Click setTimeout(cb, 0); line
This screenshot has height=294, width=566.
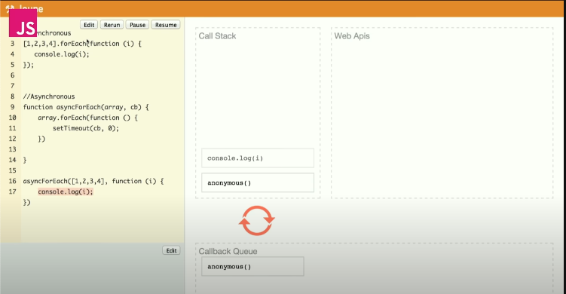(x=86, y=128)
